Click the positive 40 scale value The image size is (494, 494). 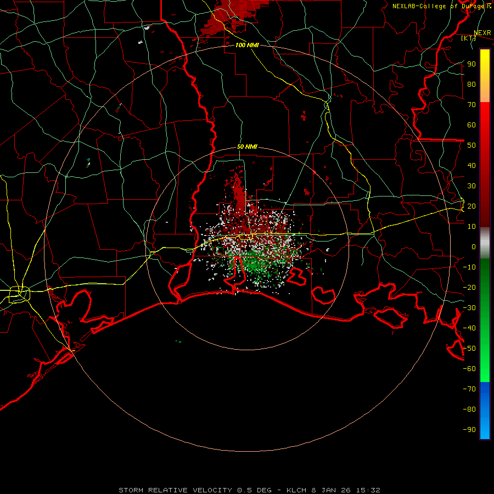click(471, 166)
